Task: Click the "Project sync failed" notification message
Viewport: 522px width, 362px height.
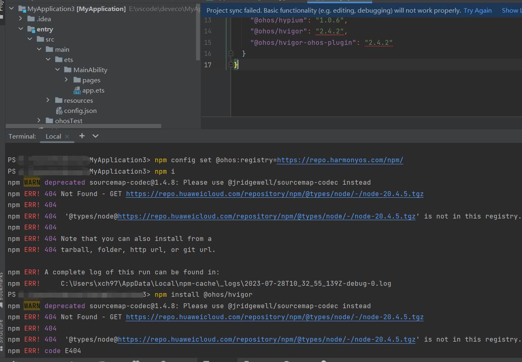Action: coord(334,11)
